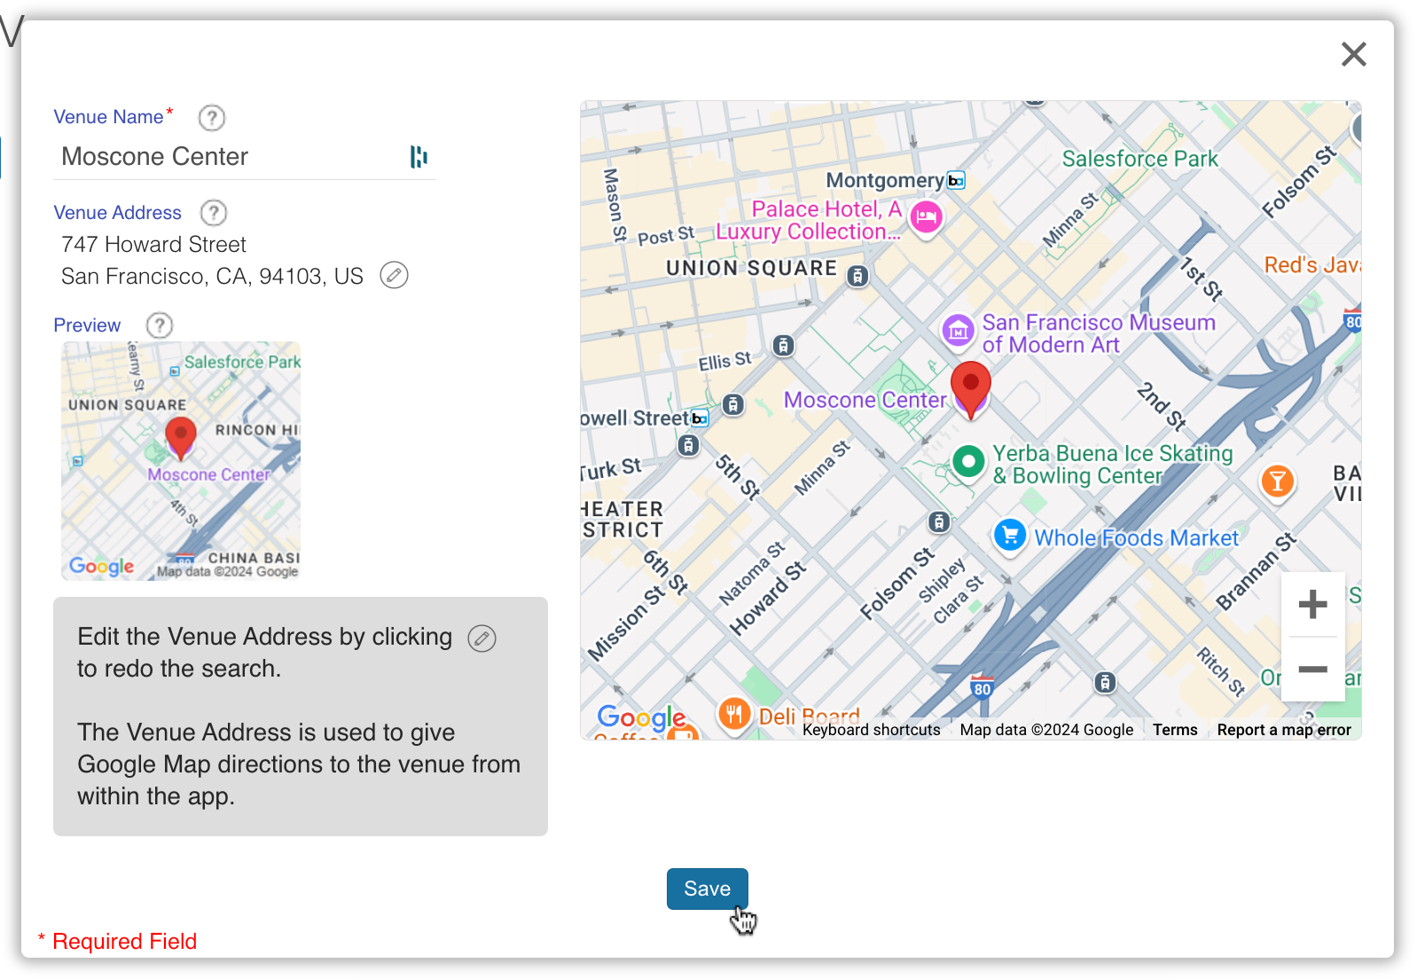Click Montgomery BART station icon
This screenshot has height=979, width=1417.
coord(956,181)
